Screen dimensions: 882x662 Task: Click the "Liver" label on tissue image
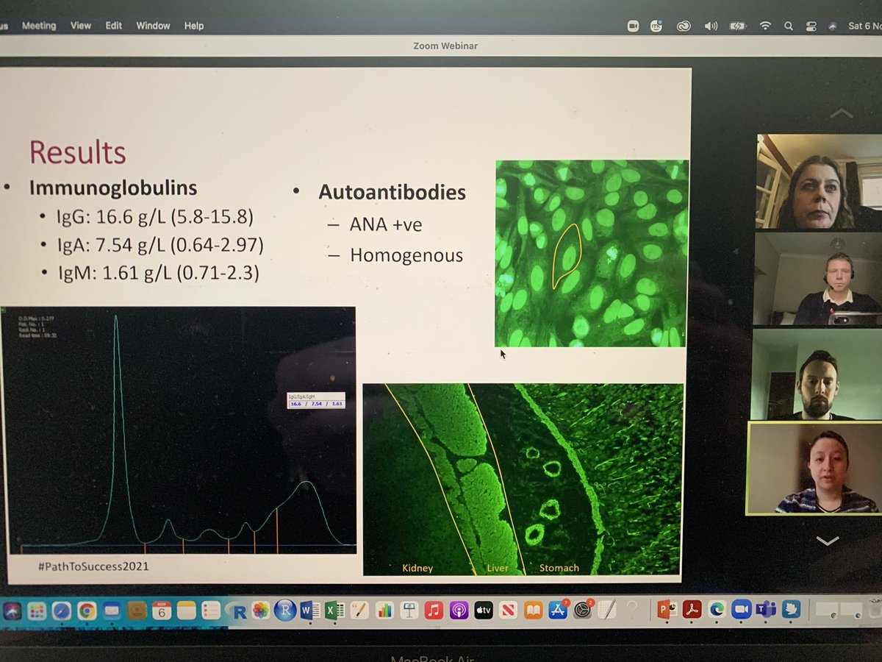click(x=498, y=568)
